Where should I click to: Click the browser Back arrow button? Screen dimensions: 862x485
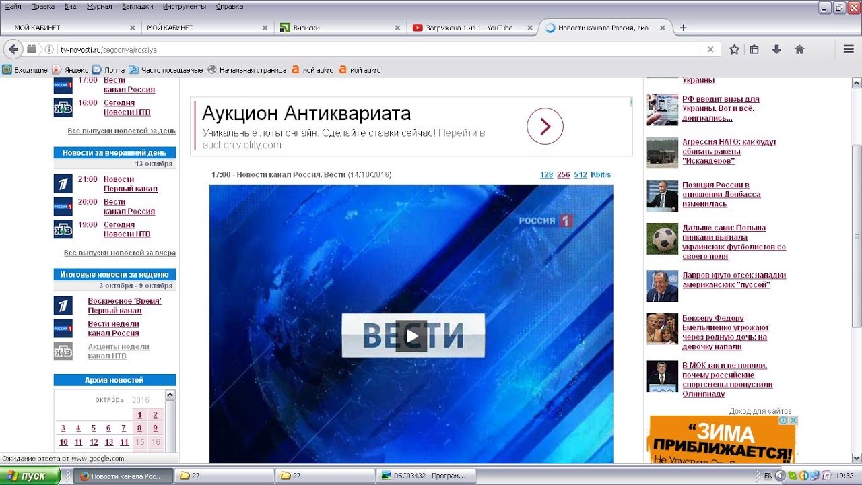(13, 49)
